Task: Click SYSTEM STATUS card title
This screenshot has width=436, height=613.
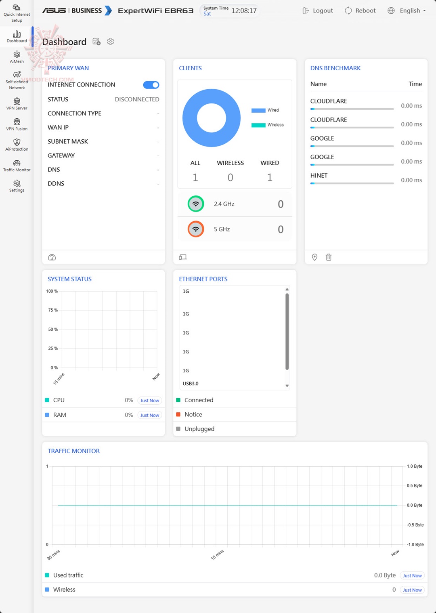Action: point(69,279)
